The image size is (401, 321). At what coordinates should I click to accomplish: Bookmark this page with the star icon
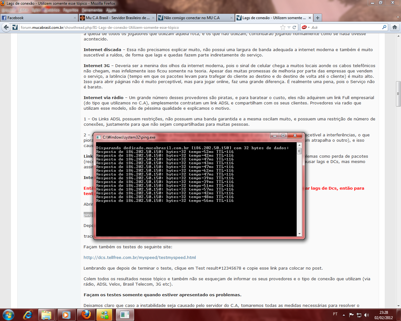pos(283,27)
